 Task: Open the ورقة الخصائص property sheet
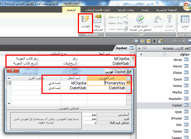(98, 23)
